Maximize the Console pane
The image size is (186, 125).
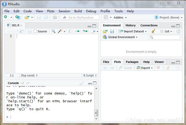(95, 83)
